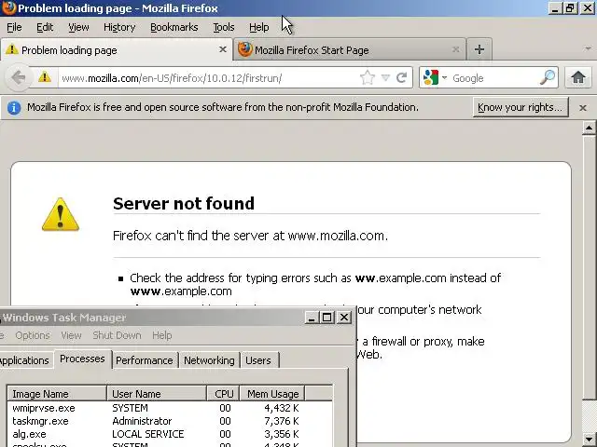
Task: Switch to the Performance tab
Action: tap(145, 360)
